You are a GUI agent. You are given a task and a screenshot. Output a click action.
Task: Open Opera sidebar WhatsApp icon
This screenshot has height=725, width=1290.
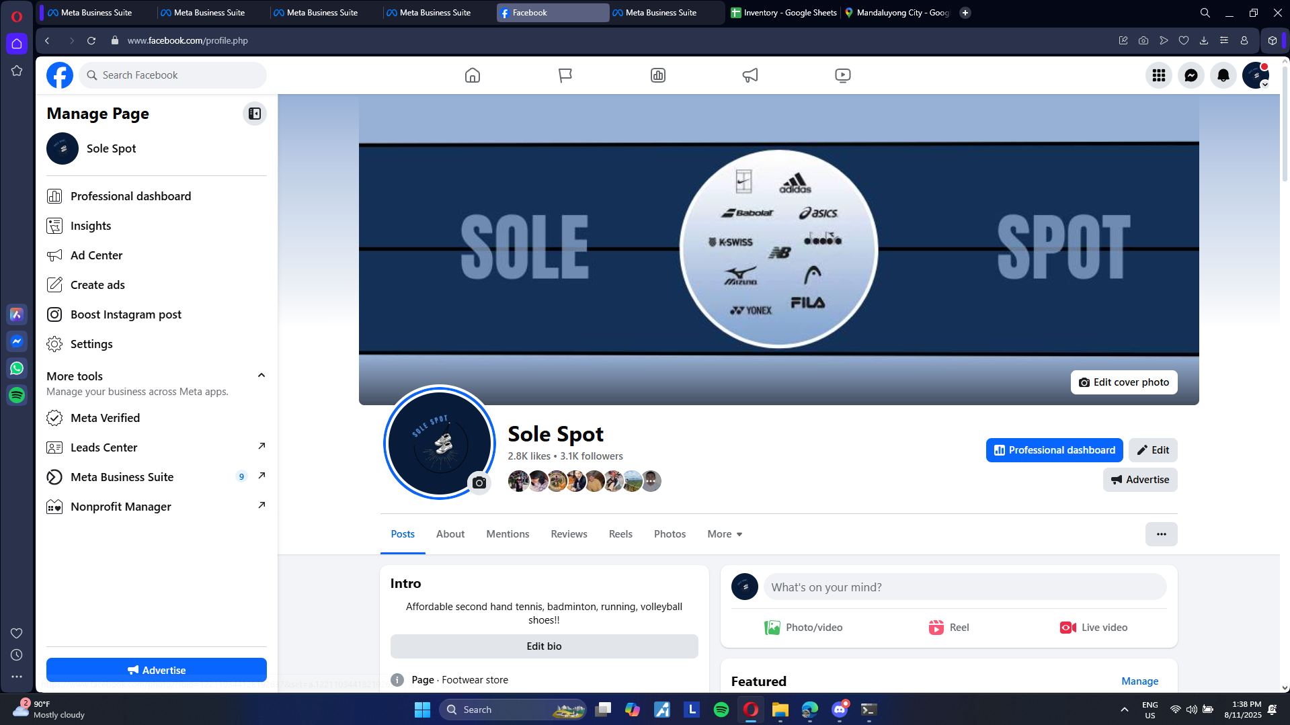point(17,368)
